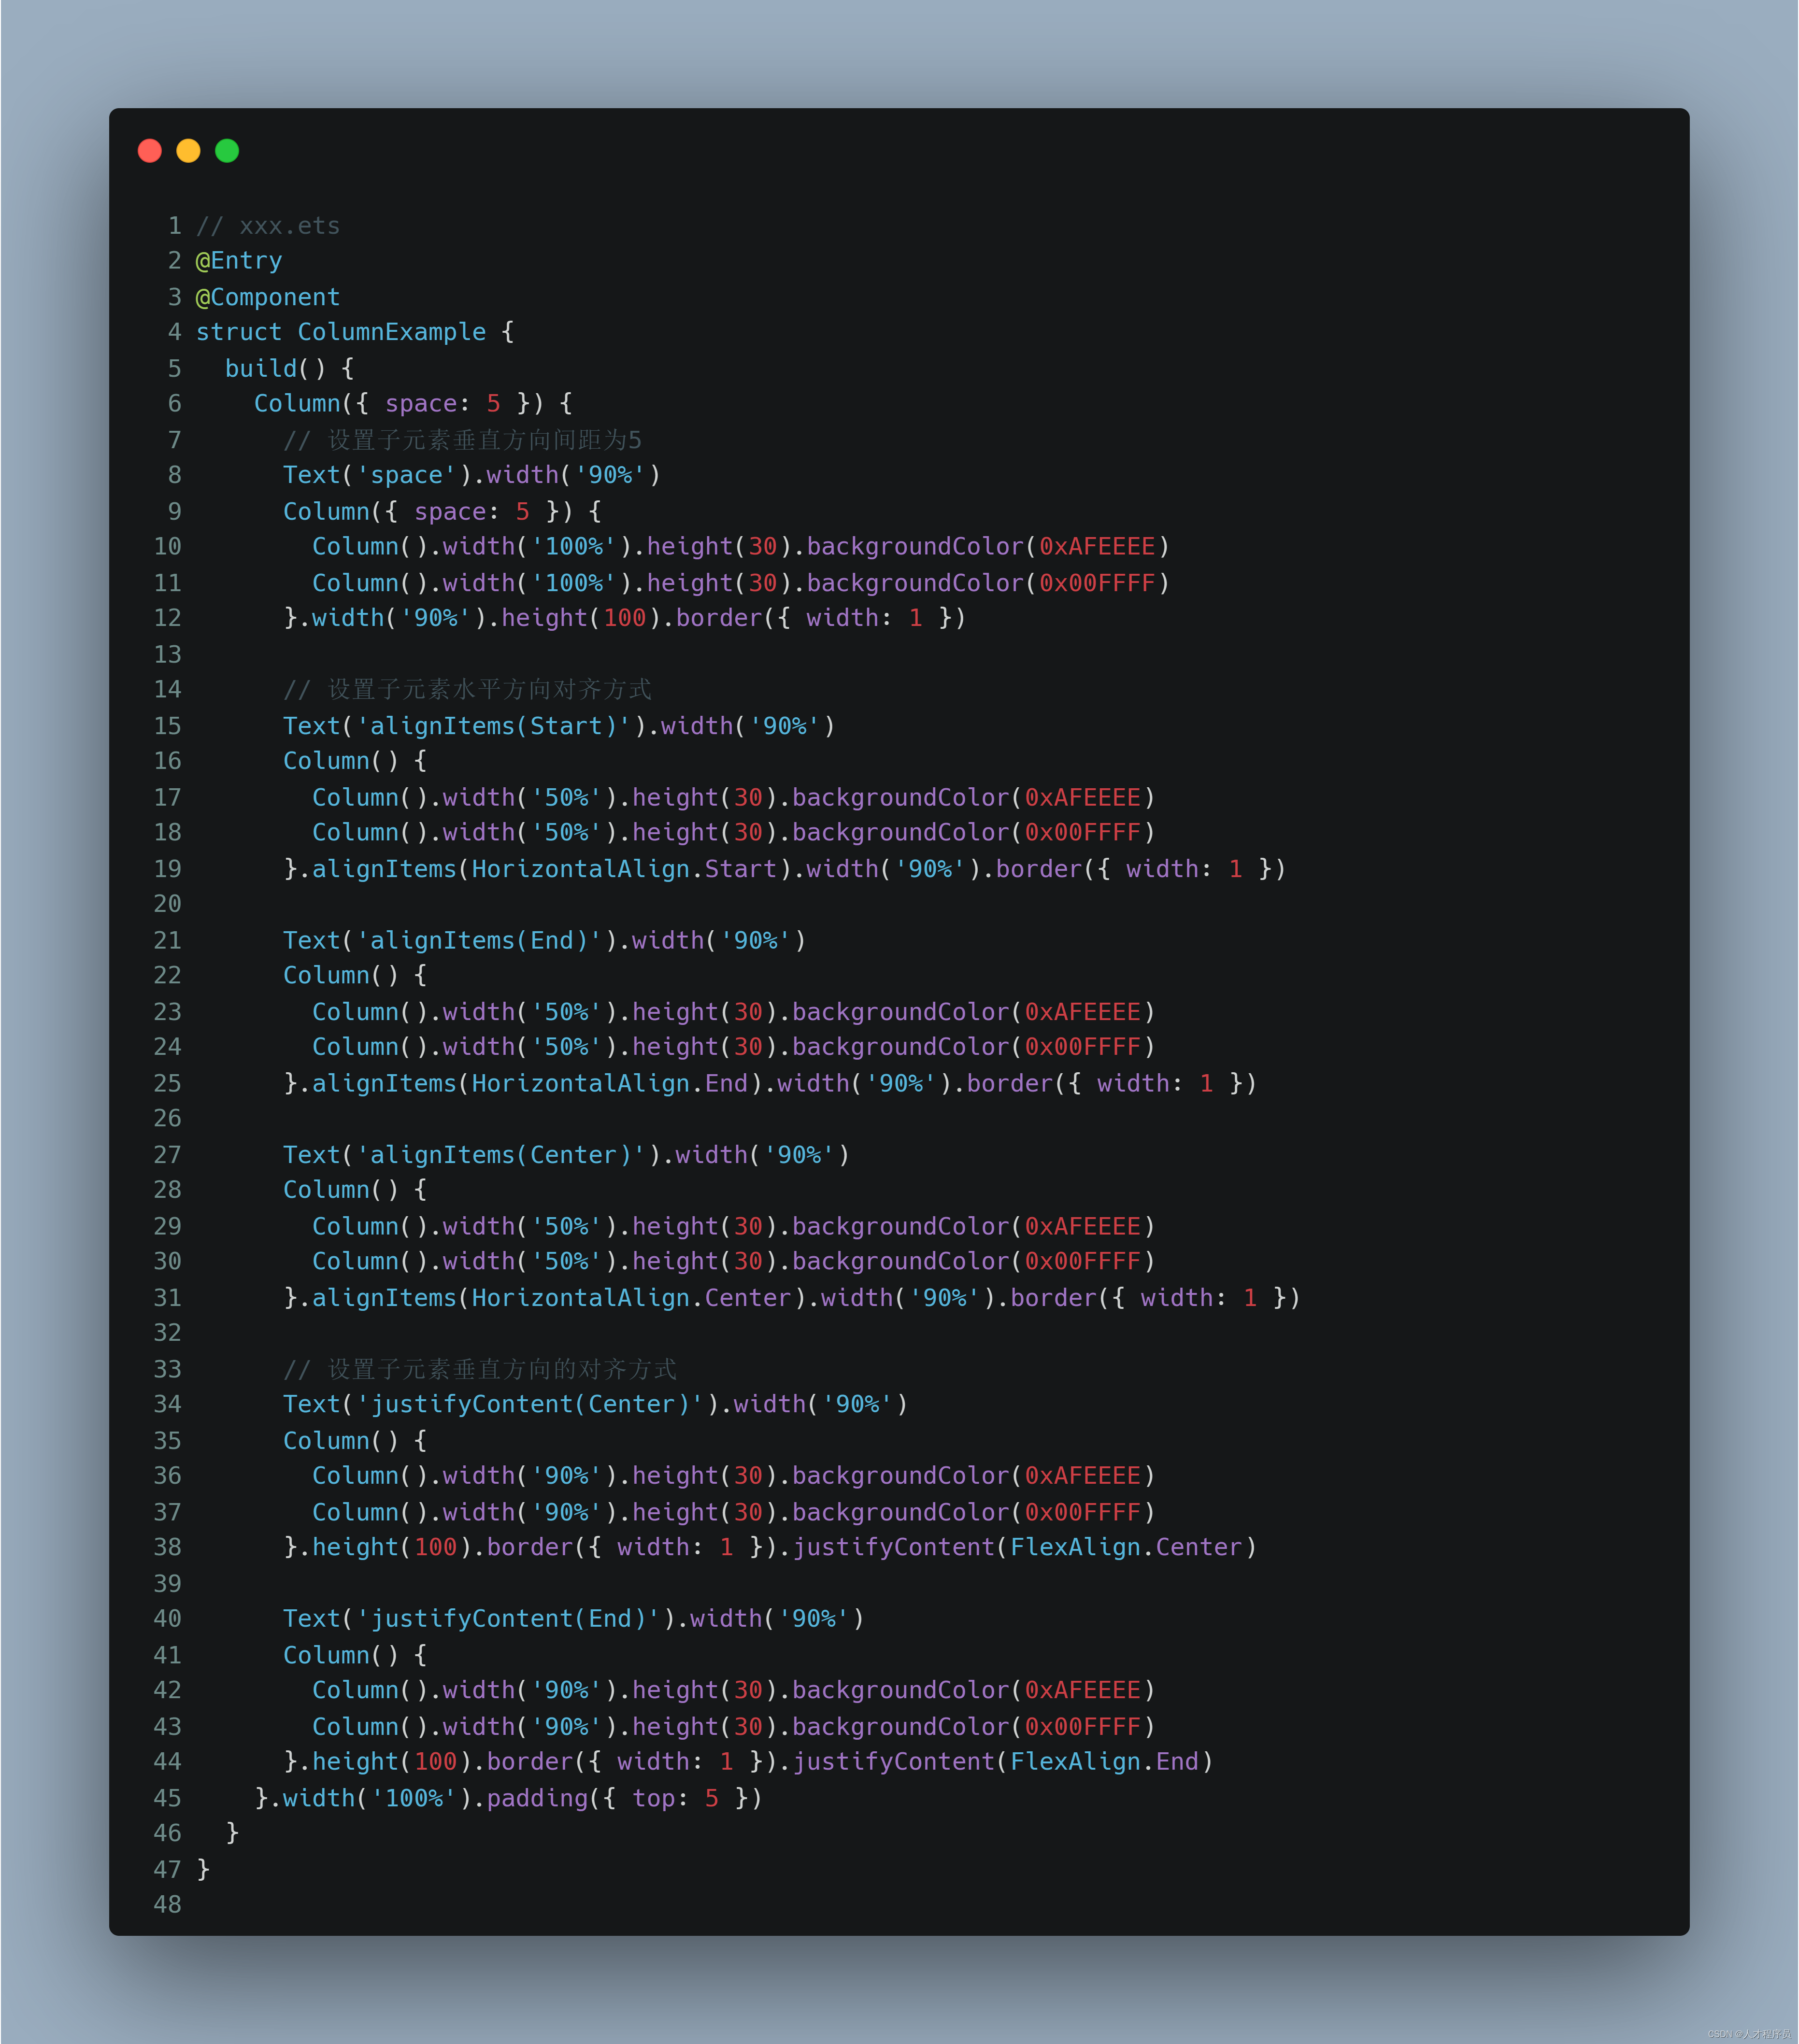The width and height of the screenshot is (1799, 2044).
Task: Click the green maximize window dot
Action: click(227, 151)
